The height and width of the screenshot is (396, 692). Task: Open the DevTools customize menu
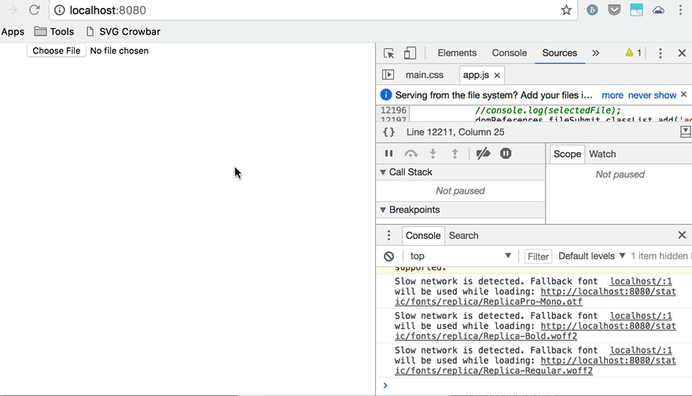click(661, 53)
